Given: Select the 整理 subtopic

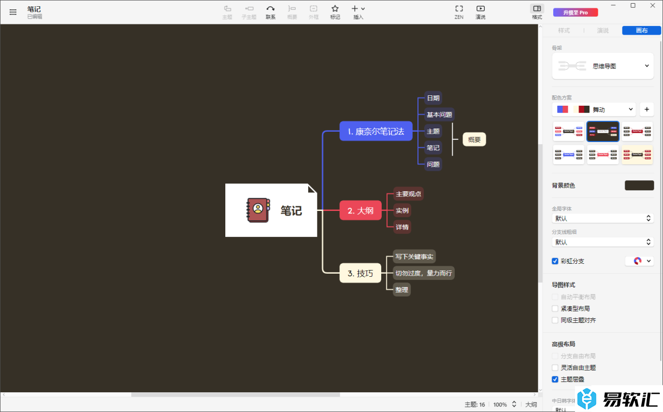Looking at the screenshot, I should [x=402, y=290].
